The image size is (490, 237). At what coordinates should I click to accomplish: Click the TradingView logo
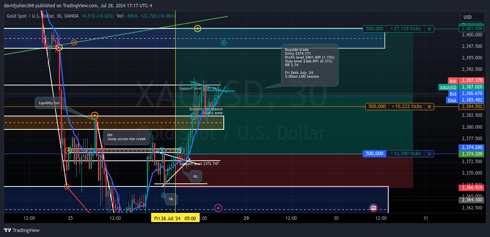(22, 230)
